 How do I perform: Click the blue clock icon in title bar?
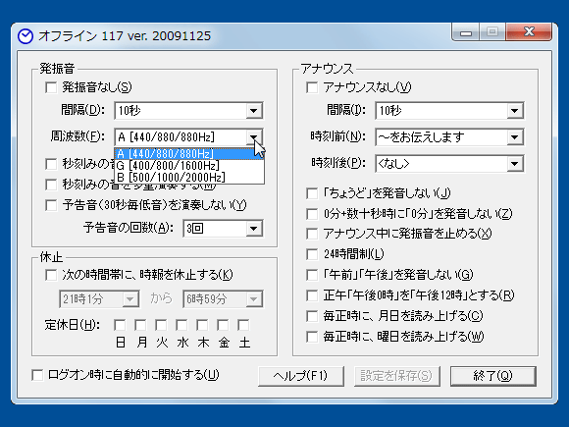pos(26,36)
